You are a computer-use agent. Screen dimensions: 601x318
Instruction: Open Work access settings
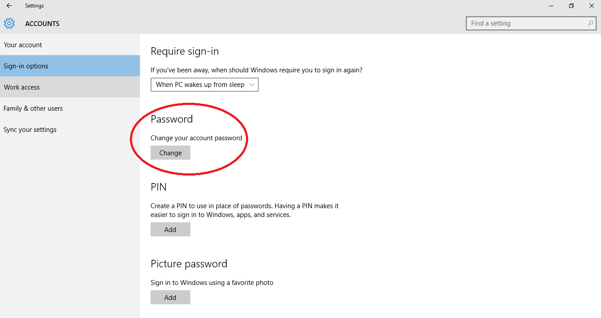[x=22, y=87]
